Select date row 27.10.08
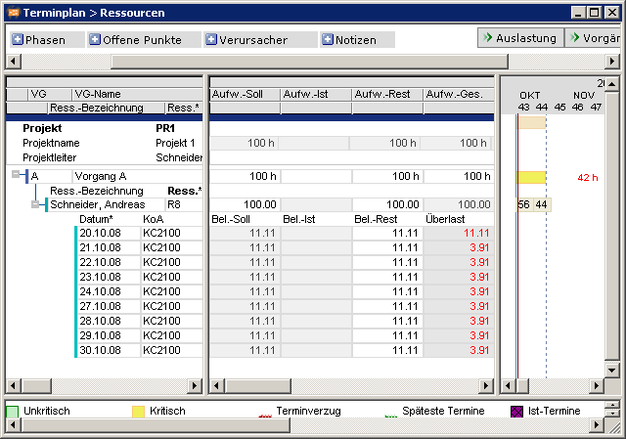Screen dimensions: 626x439 click(x=109, y=306)
